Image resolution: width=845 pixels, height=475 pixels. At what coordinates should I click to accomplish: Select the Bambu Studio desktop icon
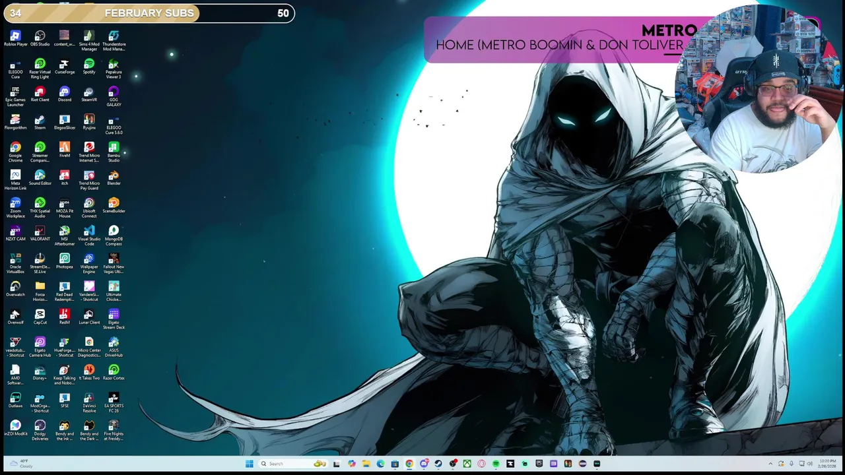coord(114,152)
